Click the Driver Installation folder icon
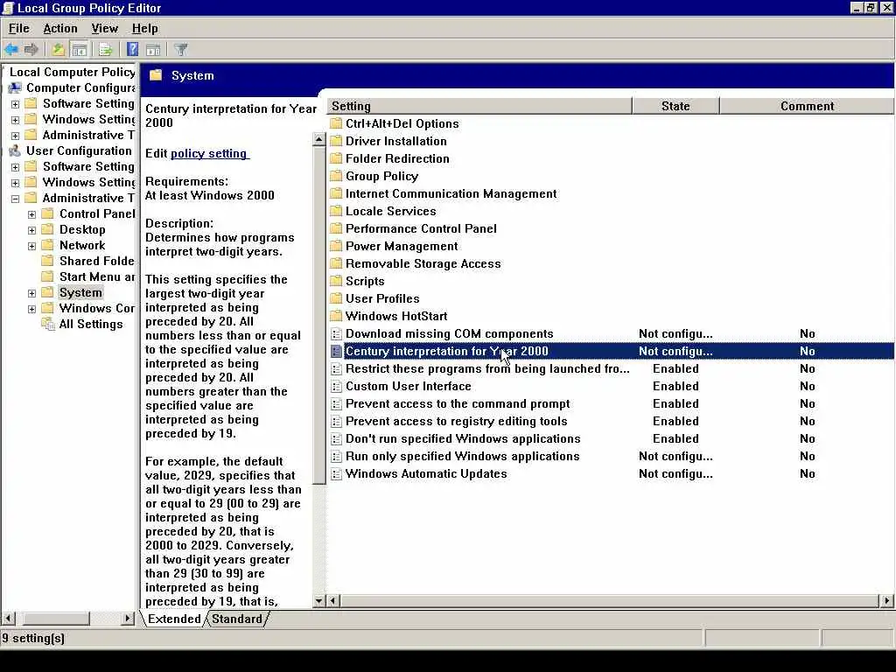Screen dimensions: 896x672 337,141
